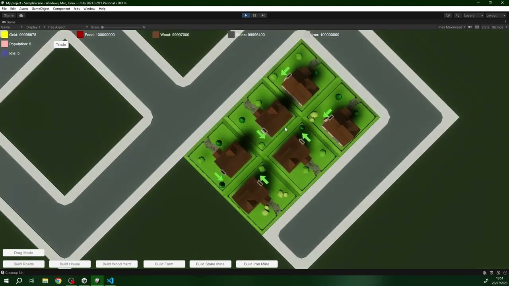Click the gray Stone resource swatch
The image size is (509, 286).
tap(231, 35)
